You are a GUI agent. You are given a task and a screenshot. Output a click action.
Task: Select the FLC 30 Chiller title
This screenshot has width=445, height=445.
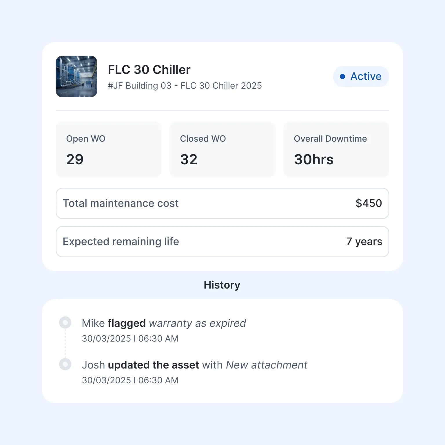pos(149,70)
